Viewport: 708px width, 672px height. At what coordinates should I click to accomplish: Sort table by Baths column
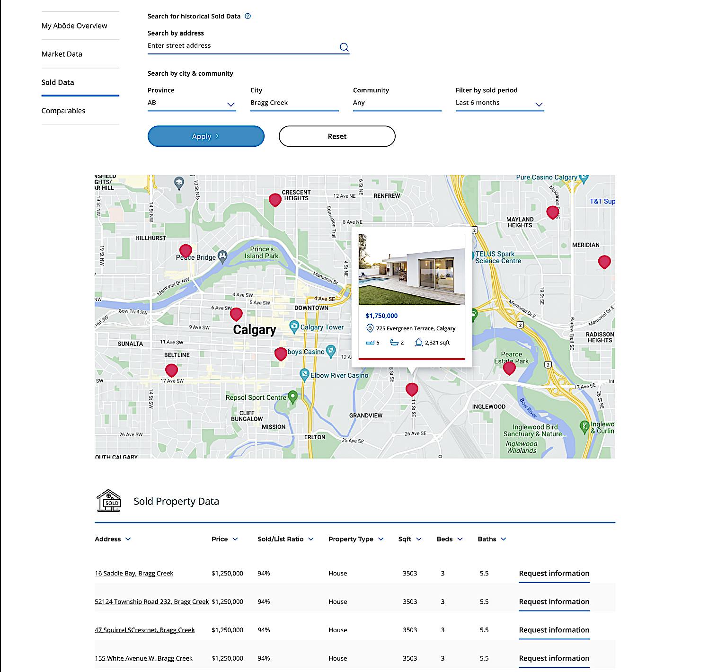[x=492, y=539]
